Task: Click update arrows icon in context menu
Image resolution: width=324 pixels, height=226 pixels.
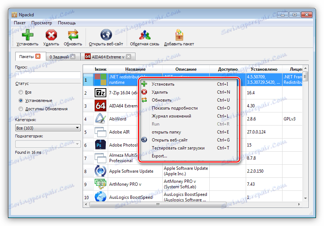Action: click(x=144, y=100)
